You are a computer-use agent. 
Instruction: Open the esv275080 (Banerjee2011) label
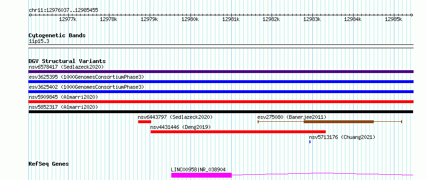pyautogui.click(x=292, y=117)
